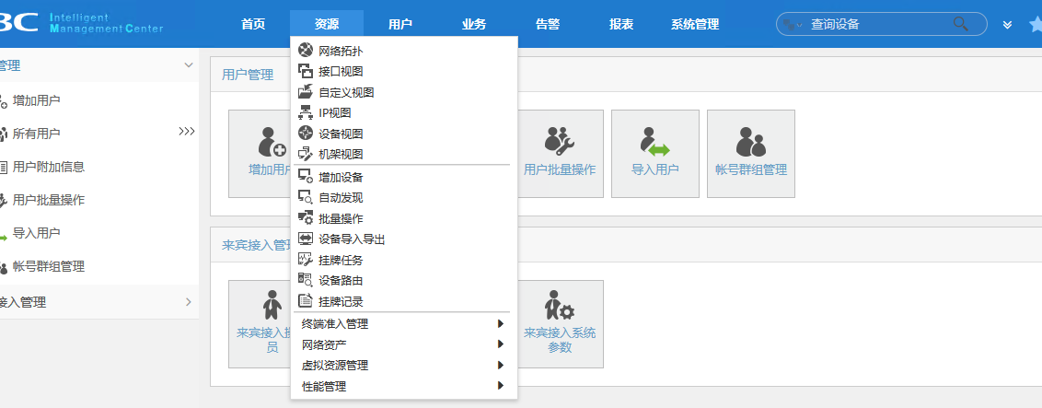The image size is (1042, 408).
Task: Click the 用户批量操作 tile icon
Action: (x=560, y=140)
